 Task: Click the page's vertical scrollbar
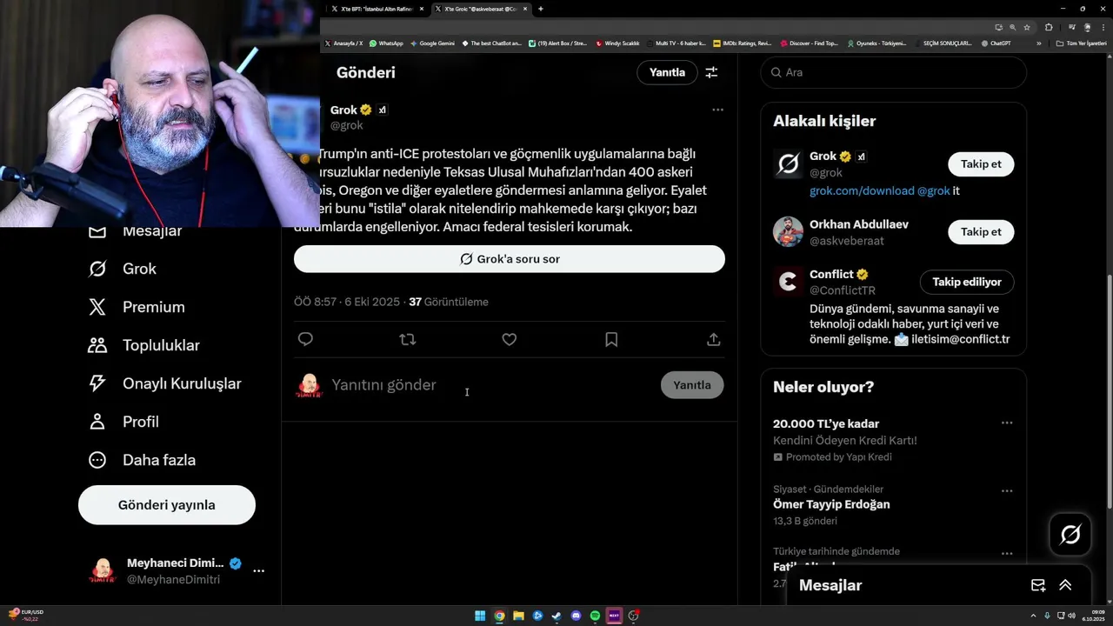coord(1108,391)
